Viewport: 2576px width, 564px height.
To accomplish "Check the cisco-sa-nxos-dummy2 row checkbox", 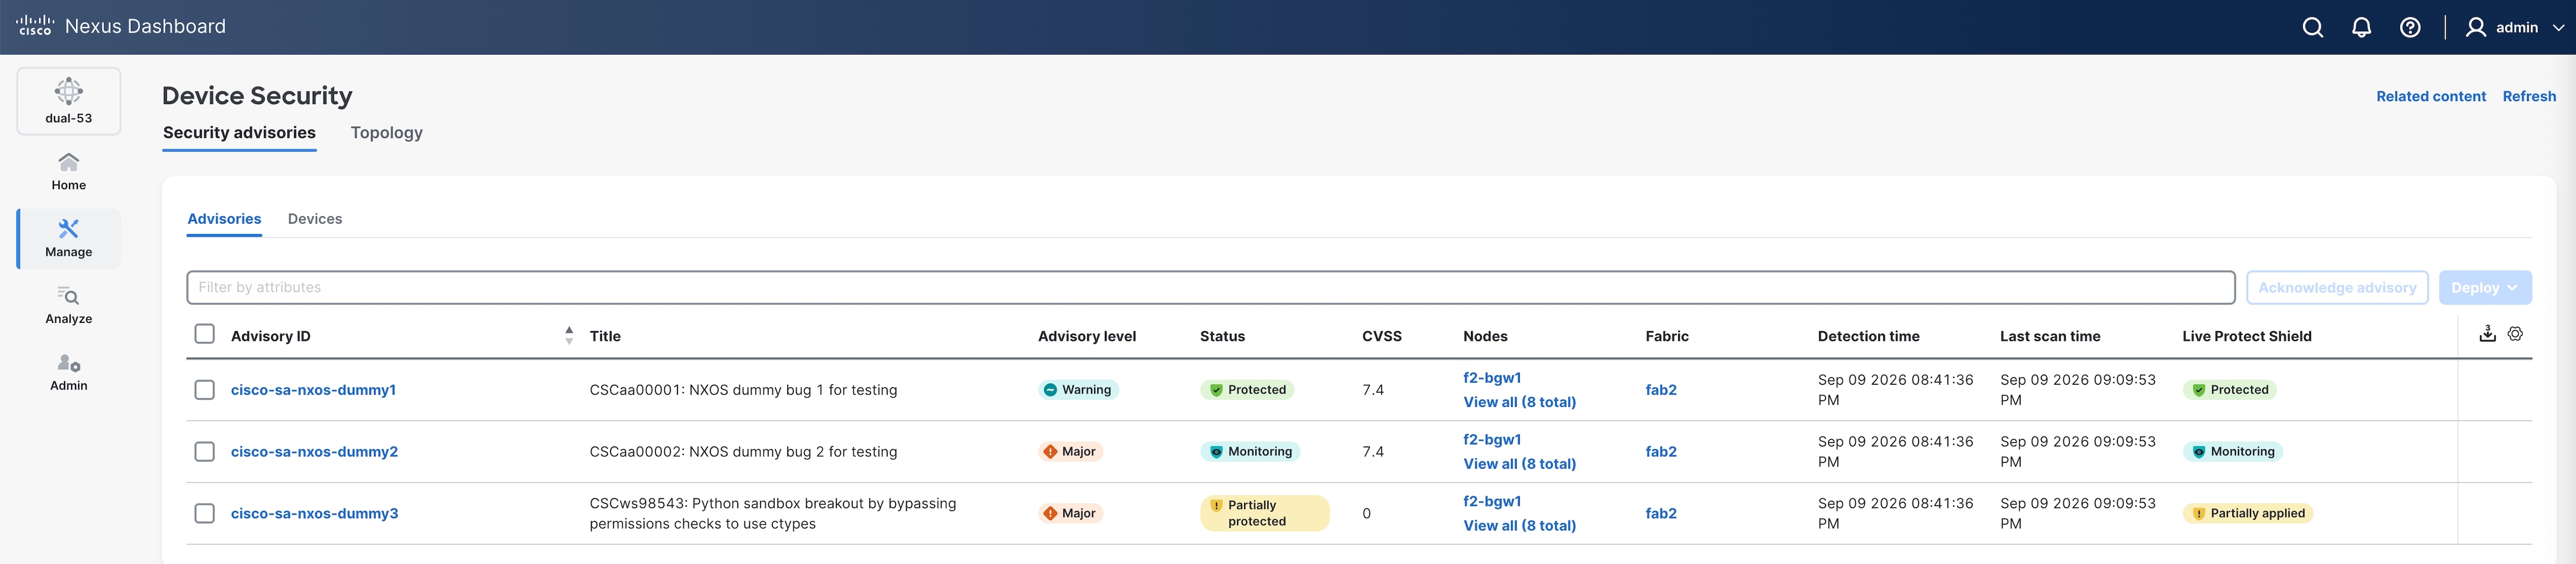I will pos(205,452).
